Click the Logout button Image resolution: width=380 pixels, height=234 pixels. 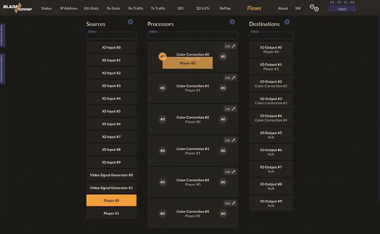click(x=342, y=9)
